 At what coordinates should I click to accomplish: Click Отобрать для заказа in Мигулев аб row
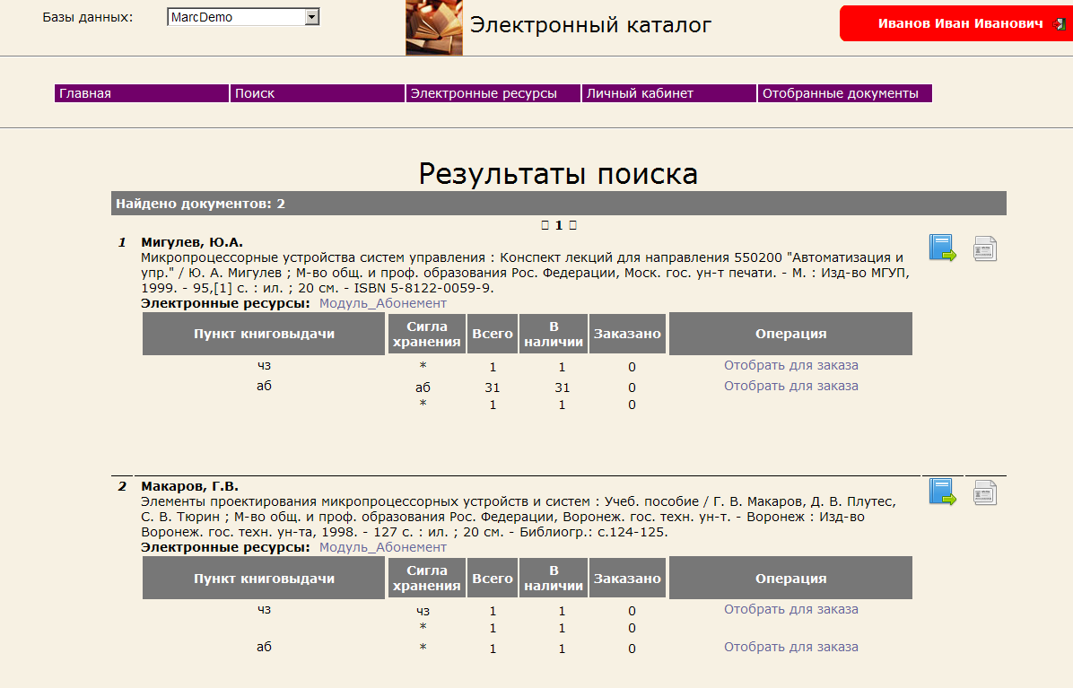[791, 386]
